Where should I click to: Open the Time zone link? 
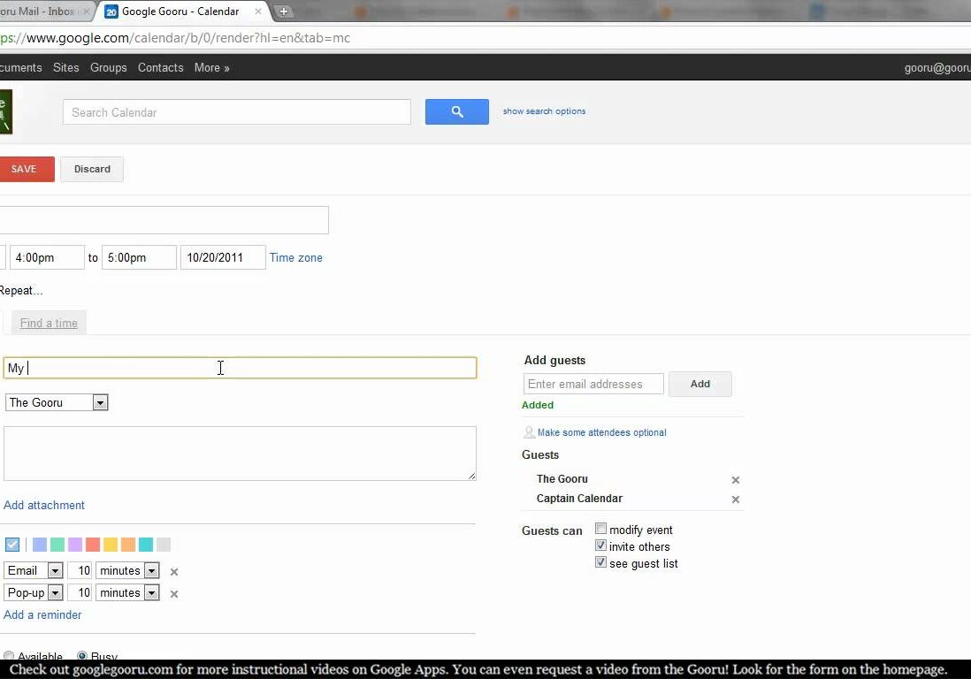[296, 257]
